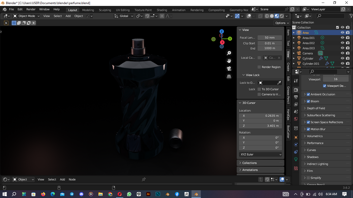Open Output properties tab (printer icon)
Screen dimensions: 353x198
pos(296,97)
